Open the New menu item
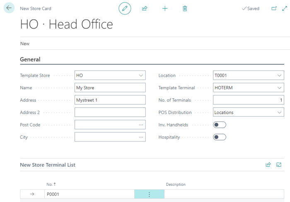Image resolution: width=290 pixels, height=202 pixels. (25, 44)
